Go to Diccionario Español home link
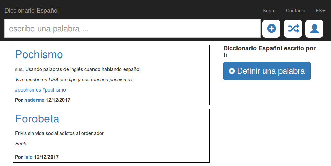331x166 pixels. tap(32, 11)
